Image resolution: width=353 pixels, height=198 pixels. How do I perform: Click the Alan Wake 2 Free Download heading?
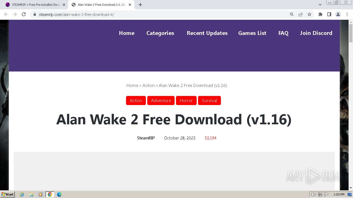174,120
